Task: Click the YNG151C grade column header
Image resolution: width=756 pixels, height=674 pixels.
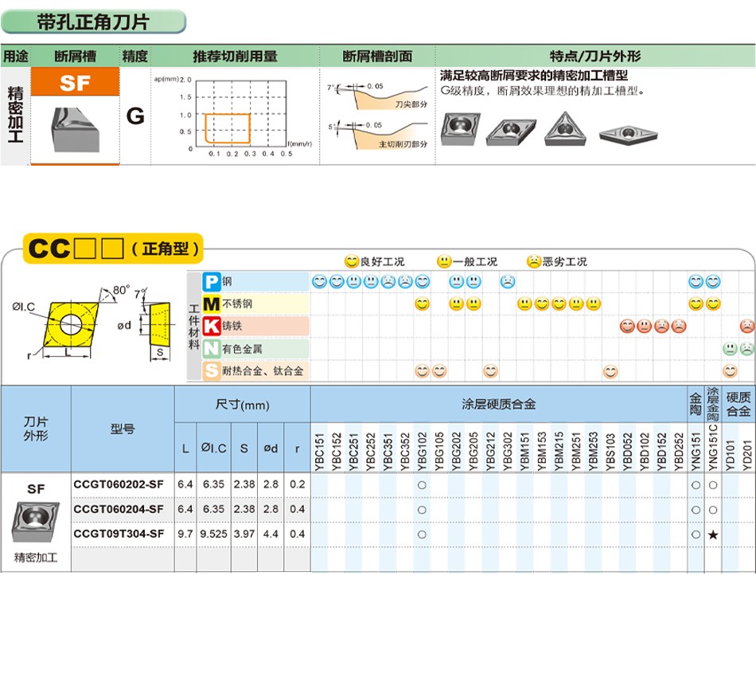Action: (713, 448)
